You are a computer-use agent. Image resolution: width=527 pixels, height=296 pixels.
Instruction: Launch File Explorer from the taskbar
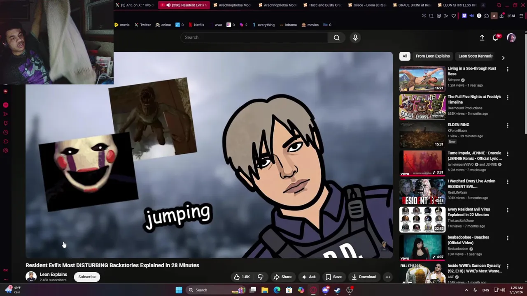point(265,290)
